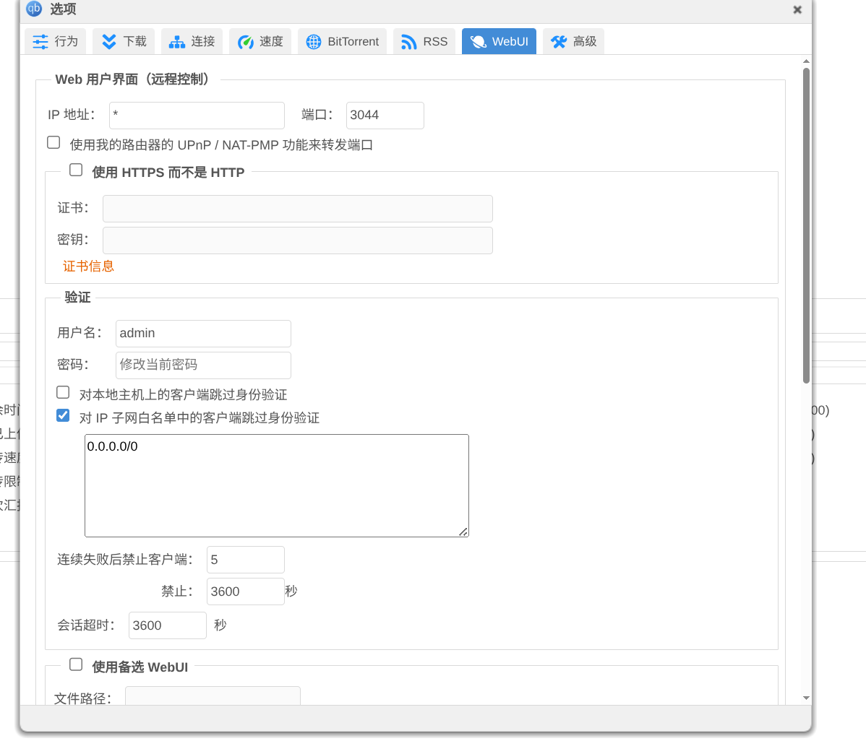
Task: Select the BitTorrent tab
Action: 342,41
